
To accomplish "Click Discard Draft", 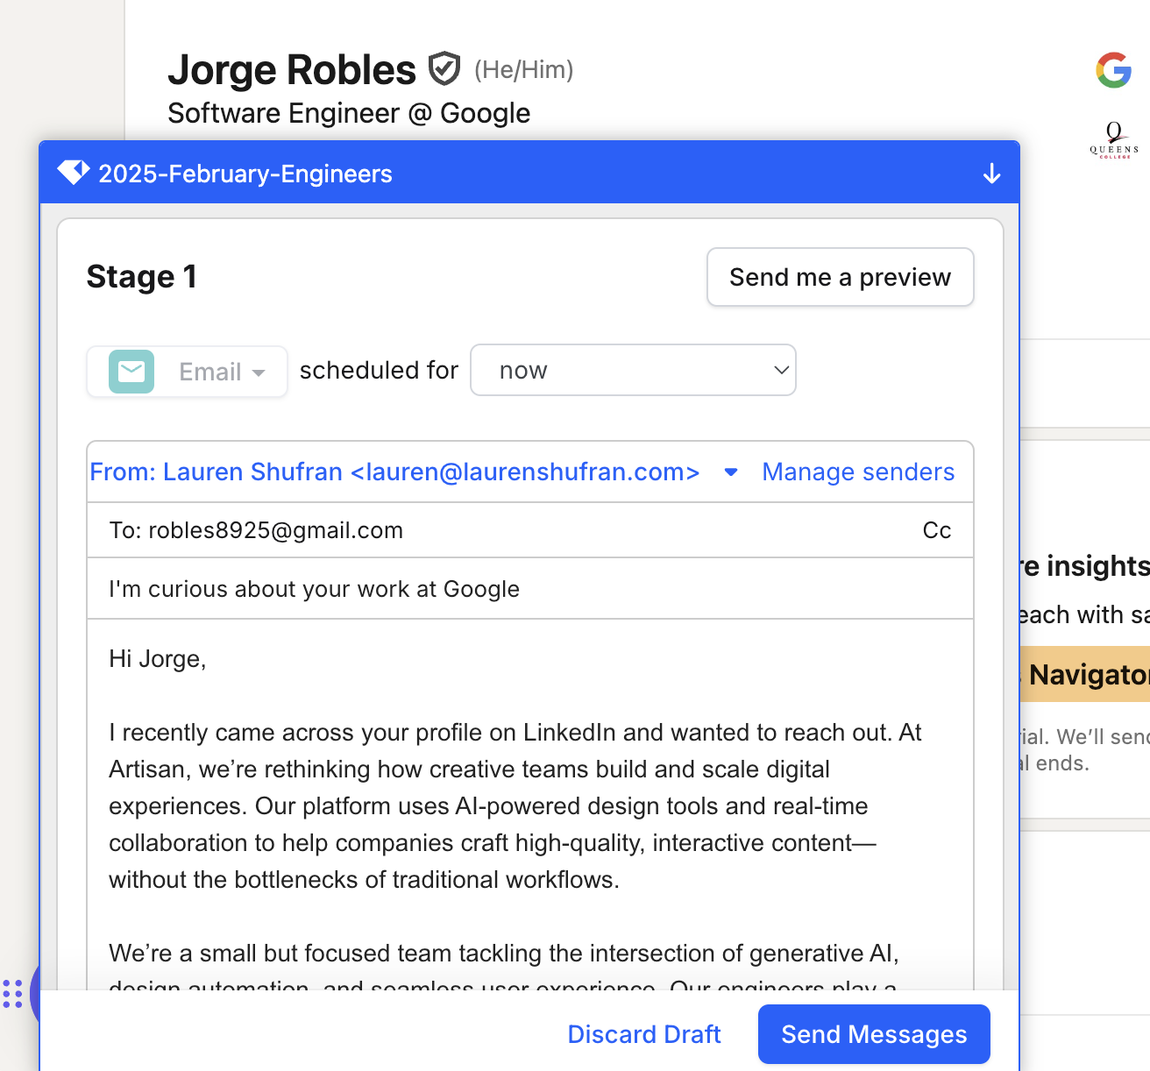I will 644,1034.
